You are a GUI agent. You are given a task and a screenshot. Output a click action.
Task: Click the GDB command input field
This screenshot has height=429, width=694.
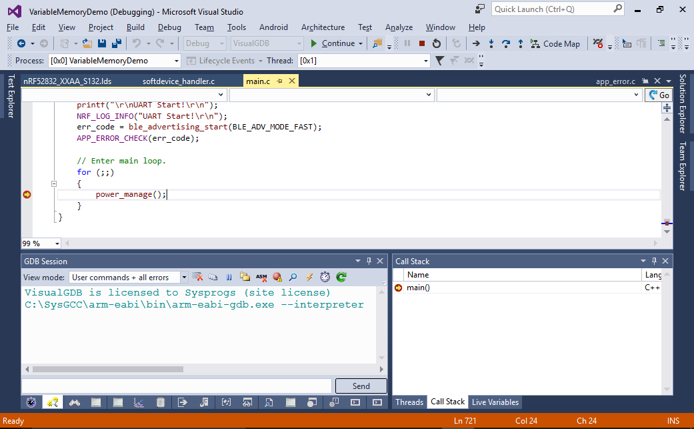(x=177, y=386)
